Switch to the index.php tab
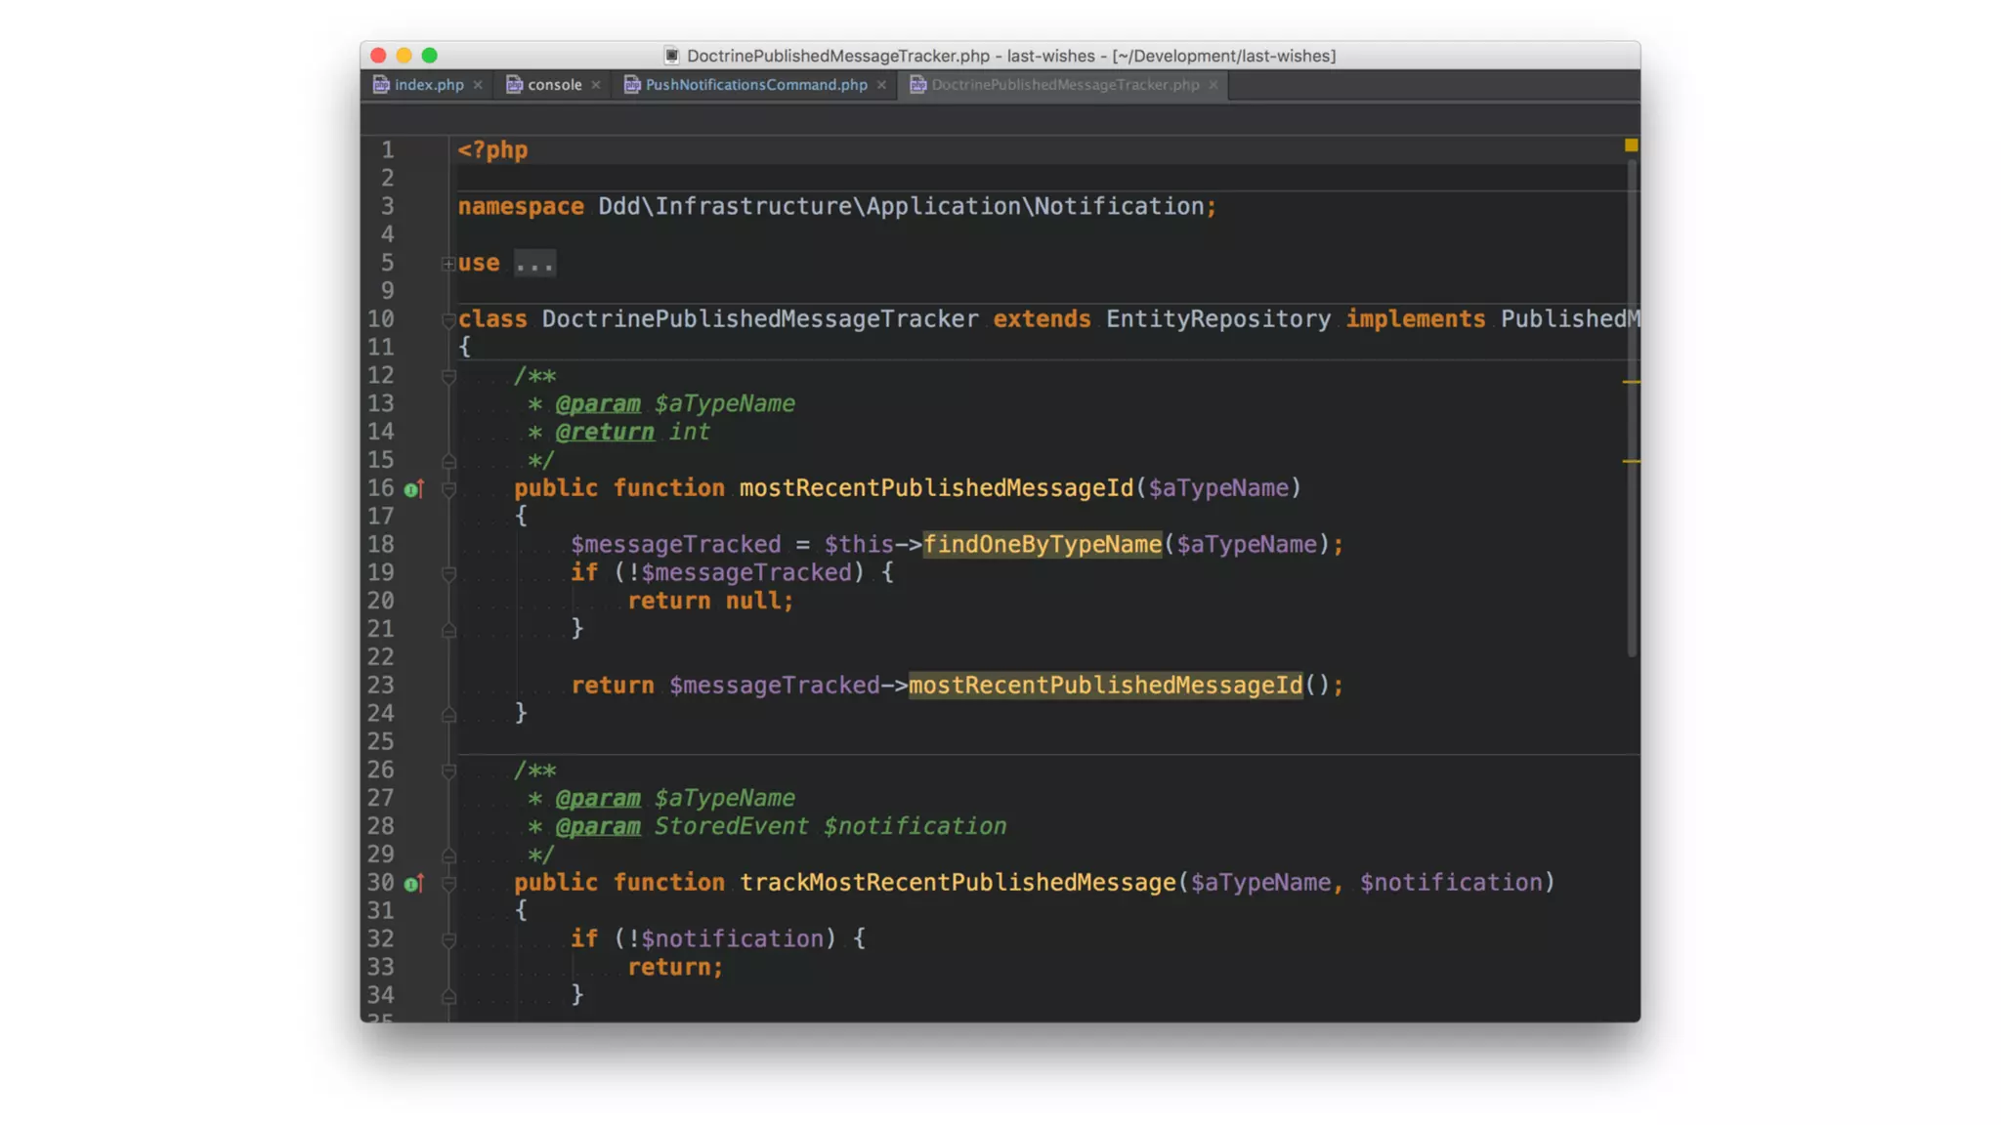 tap(428, 85)
